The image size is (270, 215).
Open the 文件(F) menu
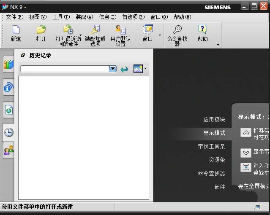pyautogui.click(x=15, y=17)
